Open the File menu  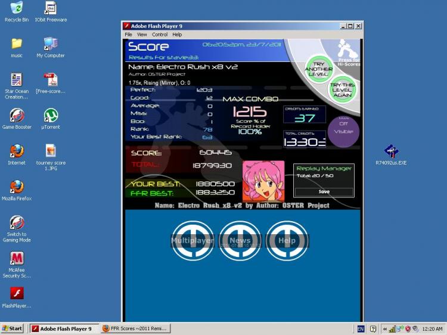tap(128, 35)
